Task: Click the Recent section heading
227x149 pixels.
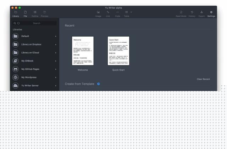Action: (x=70, y=26)
